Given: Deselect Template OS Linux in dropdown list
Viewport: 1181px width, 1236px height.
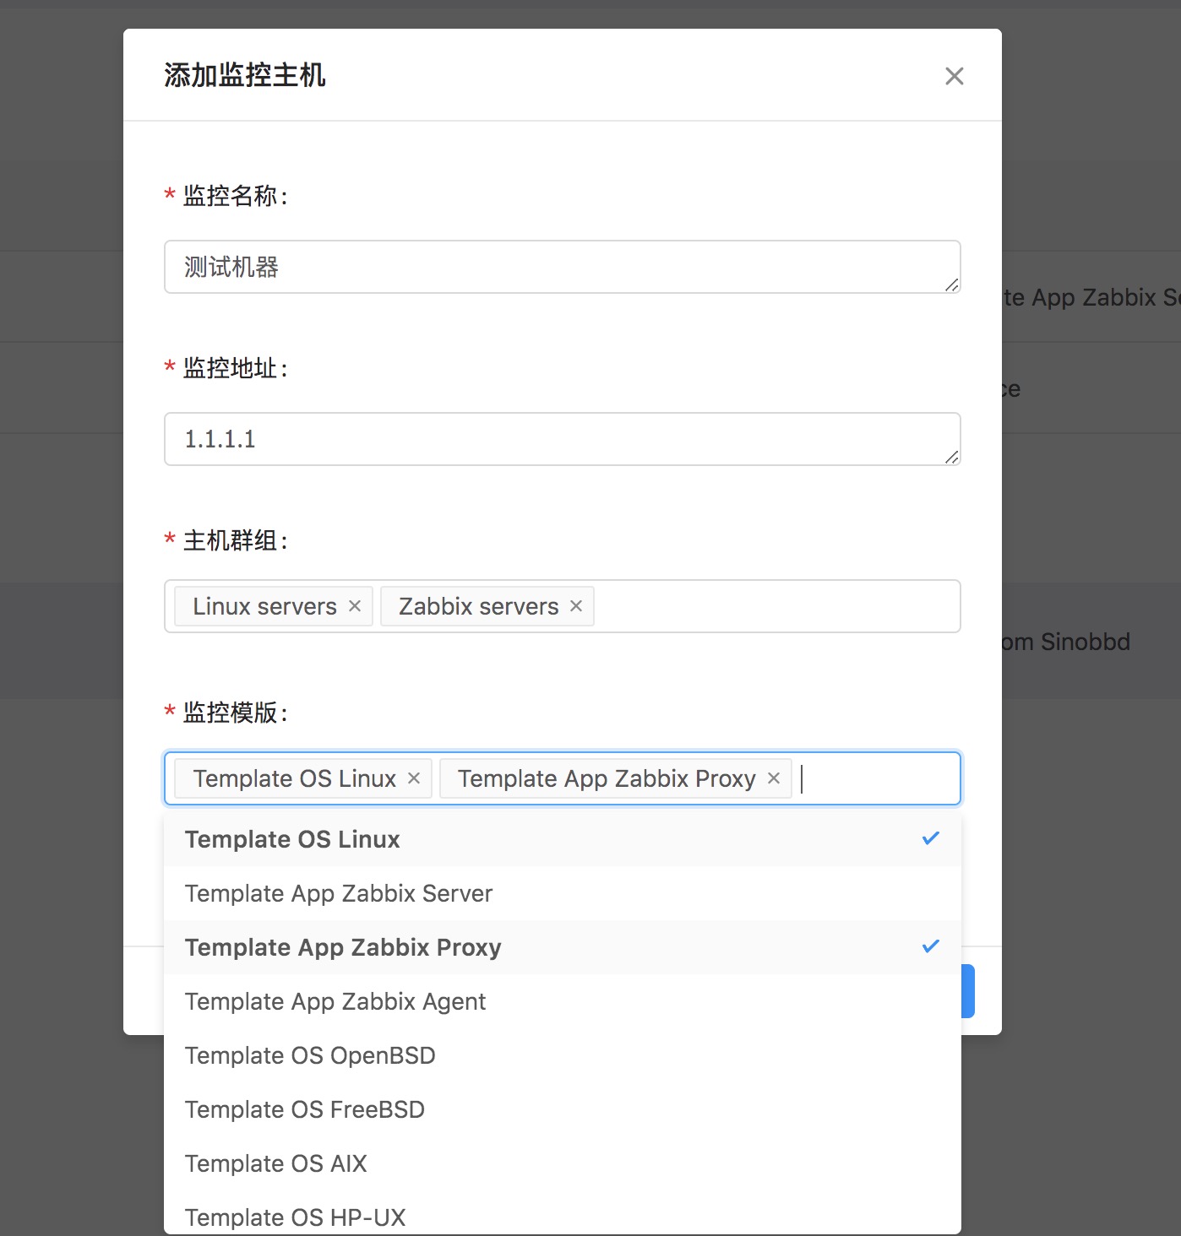Looking at the screenshot, I should pyautogui.click(x=563, y=839).
